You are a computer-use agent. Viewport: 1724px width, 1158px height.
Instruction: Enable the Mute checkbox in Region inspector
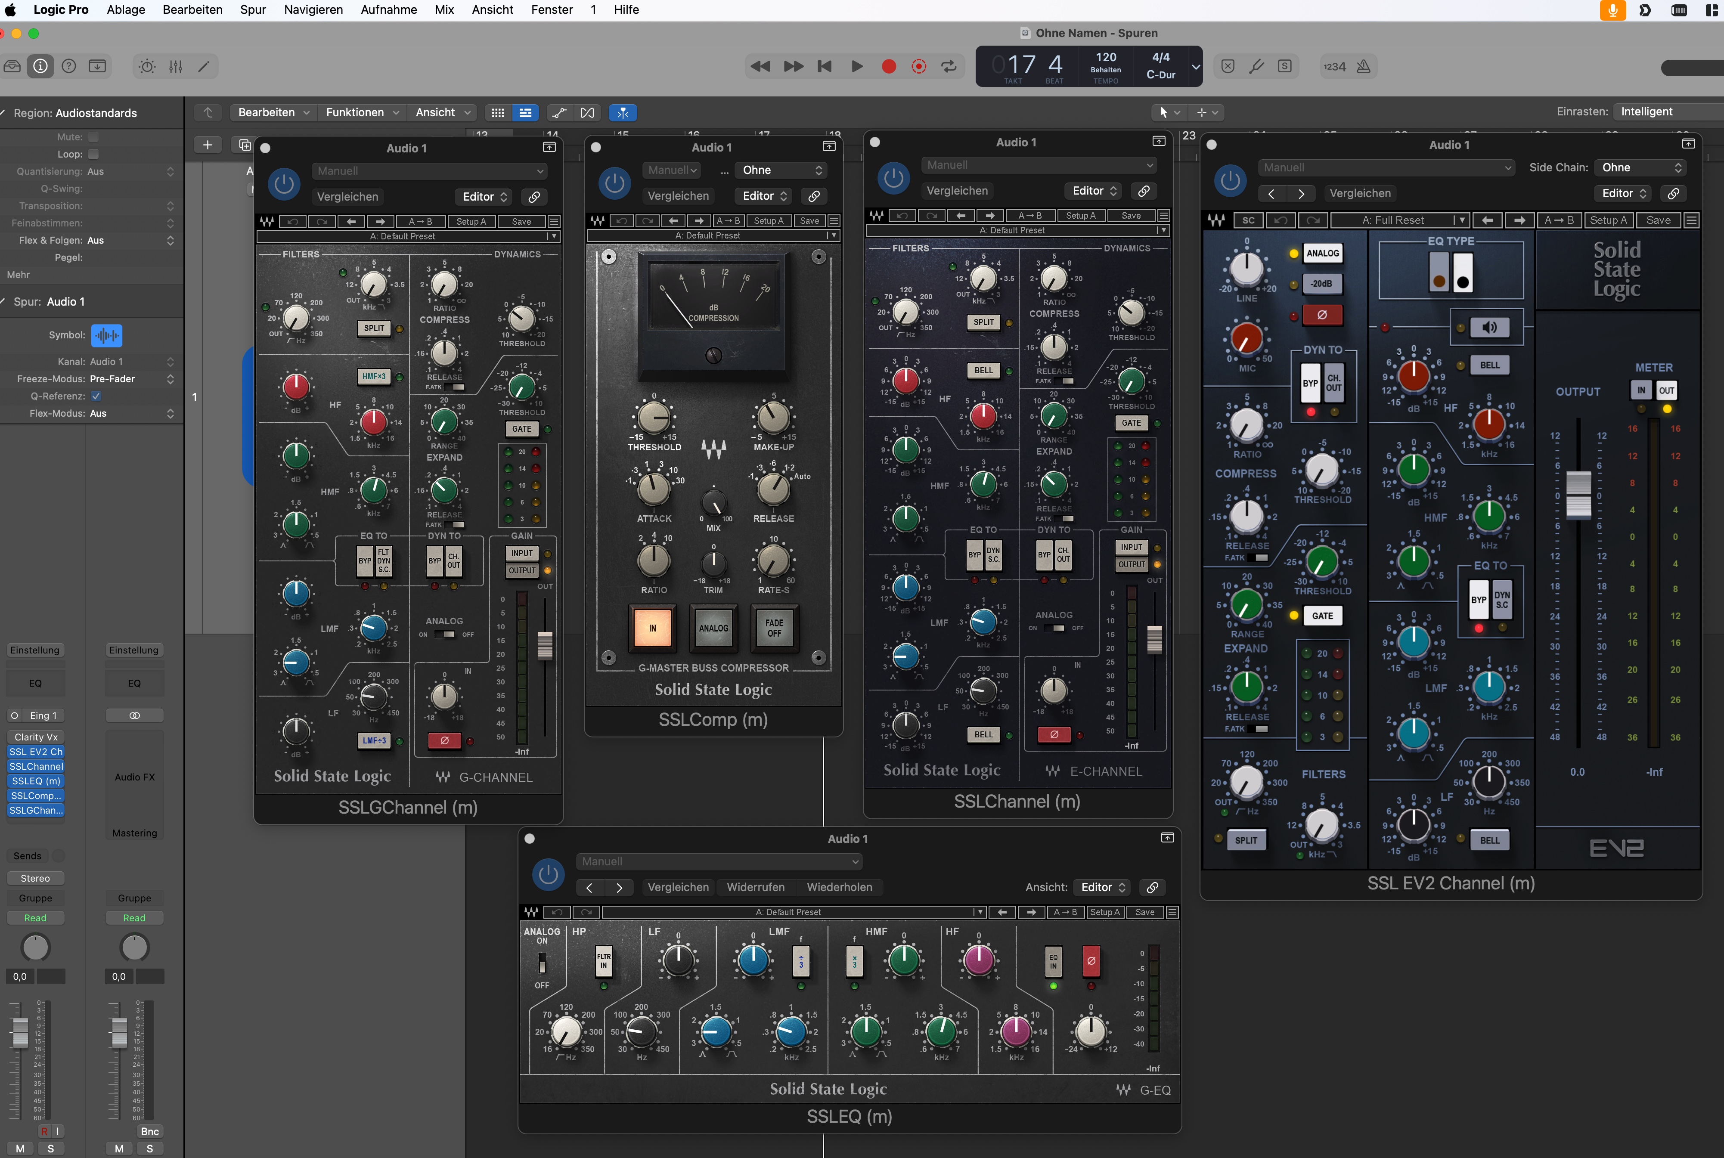(x=93, y=136)
